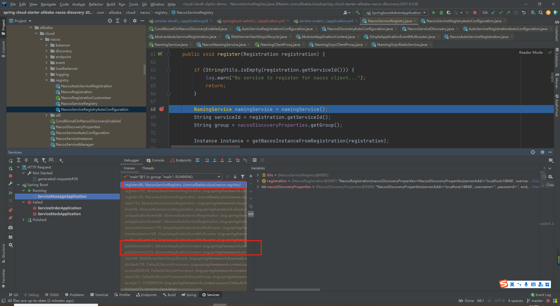
Task: Click the Run to Cursor debugger icon
Action: (x=245, y=160)
